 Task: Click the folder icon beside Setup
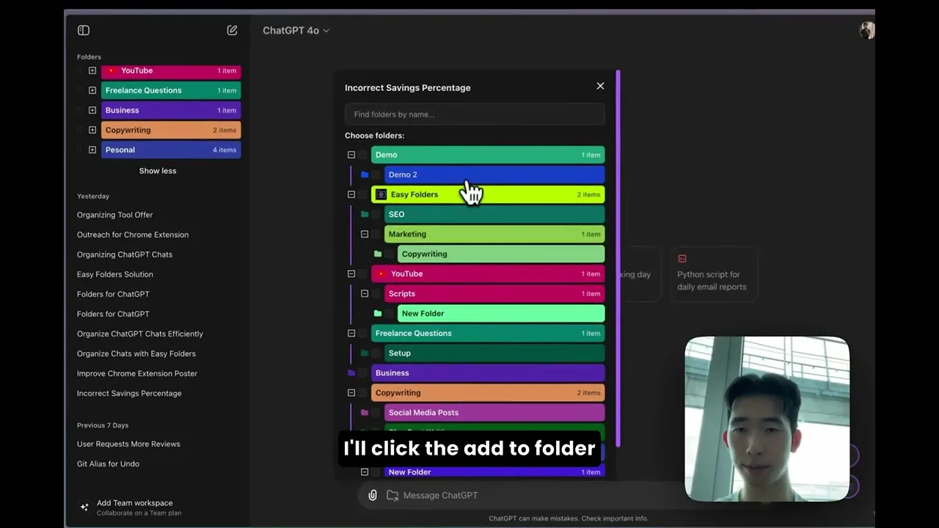tap(365, 353)
